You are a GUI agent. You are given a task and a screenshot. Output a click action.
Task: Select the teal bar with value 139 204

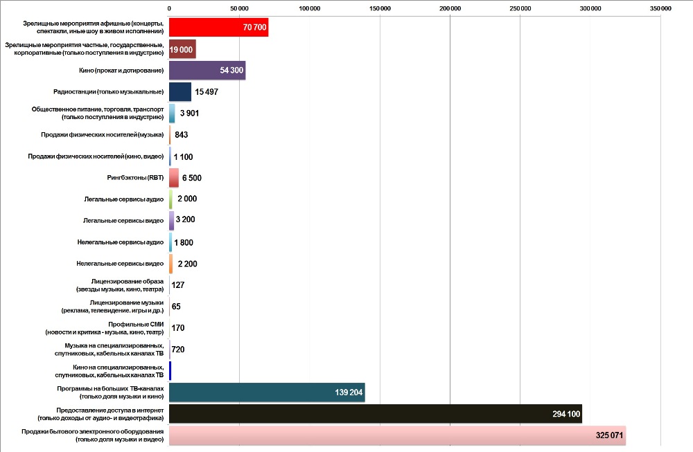[x=266, y=392]
